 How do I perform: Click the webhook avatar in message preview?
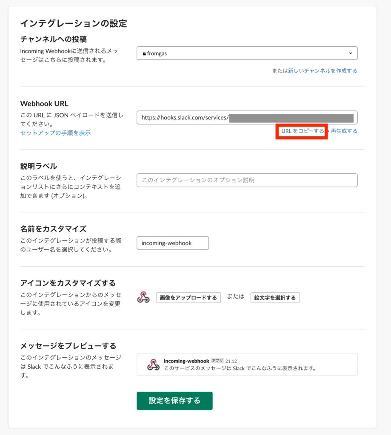coord(154,364)
